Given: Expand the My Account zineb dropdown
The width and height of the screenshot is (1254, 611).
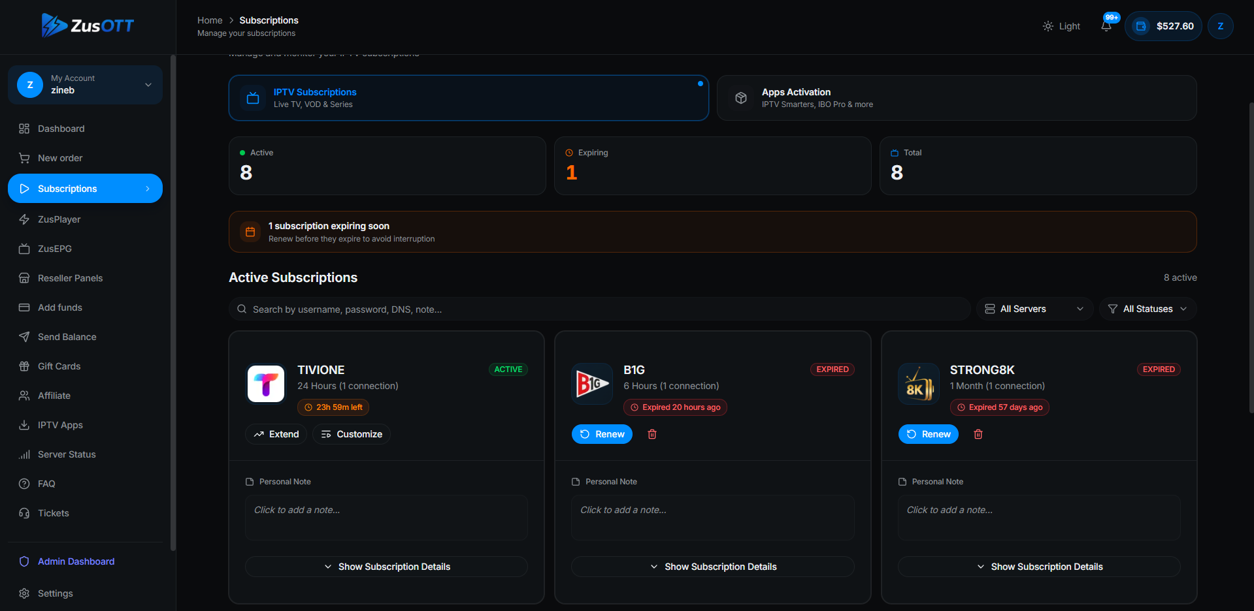Looking at the screenshot, I should coord(85,84).
